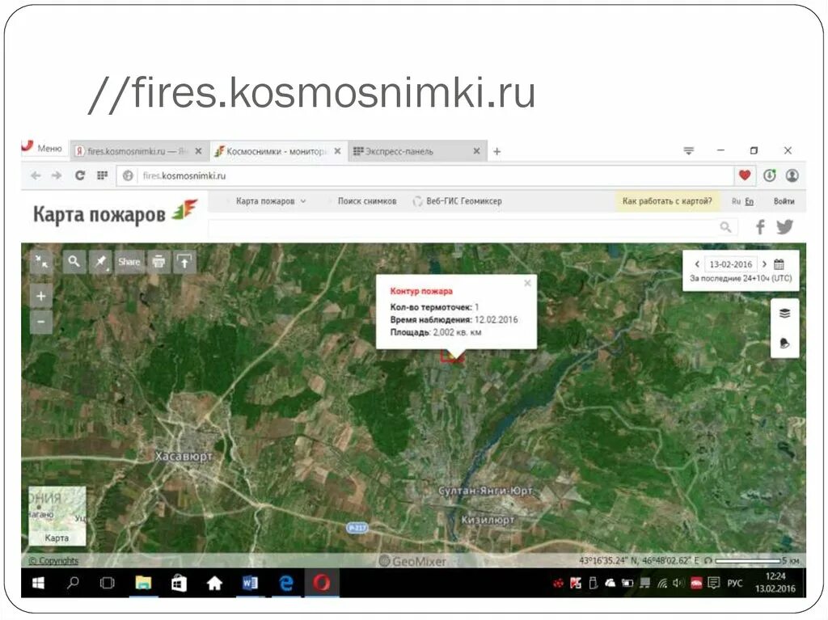The width and height of the screenshot is (828, 620).
Task: Open the fire alert bell icon
Action: tap(784, 344)
